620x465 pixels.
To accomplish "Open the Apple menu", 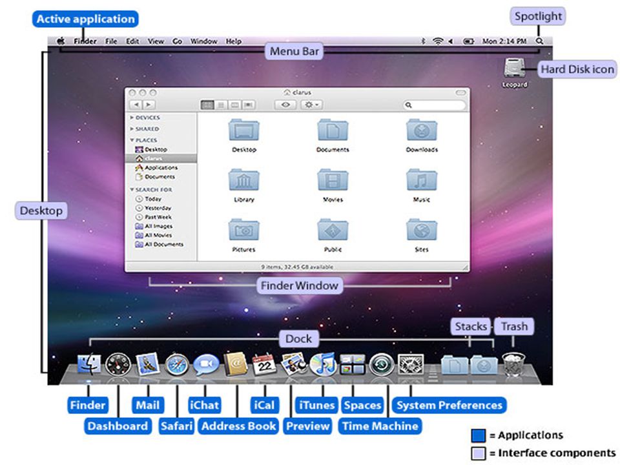I will click(x=61, y=41).
